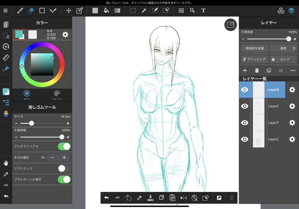
Task: Toggle the ロック layer lock
Action: (283, 59)
